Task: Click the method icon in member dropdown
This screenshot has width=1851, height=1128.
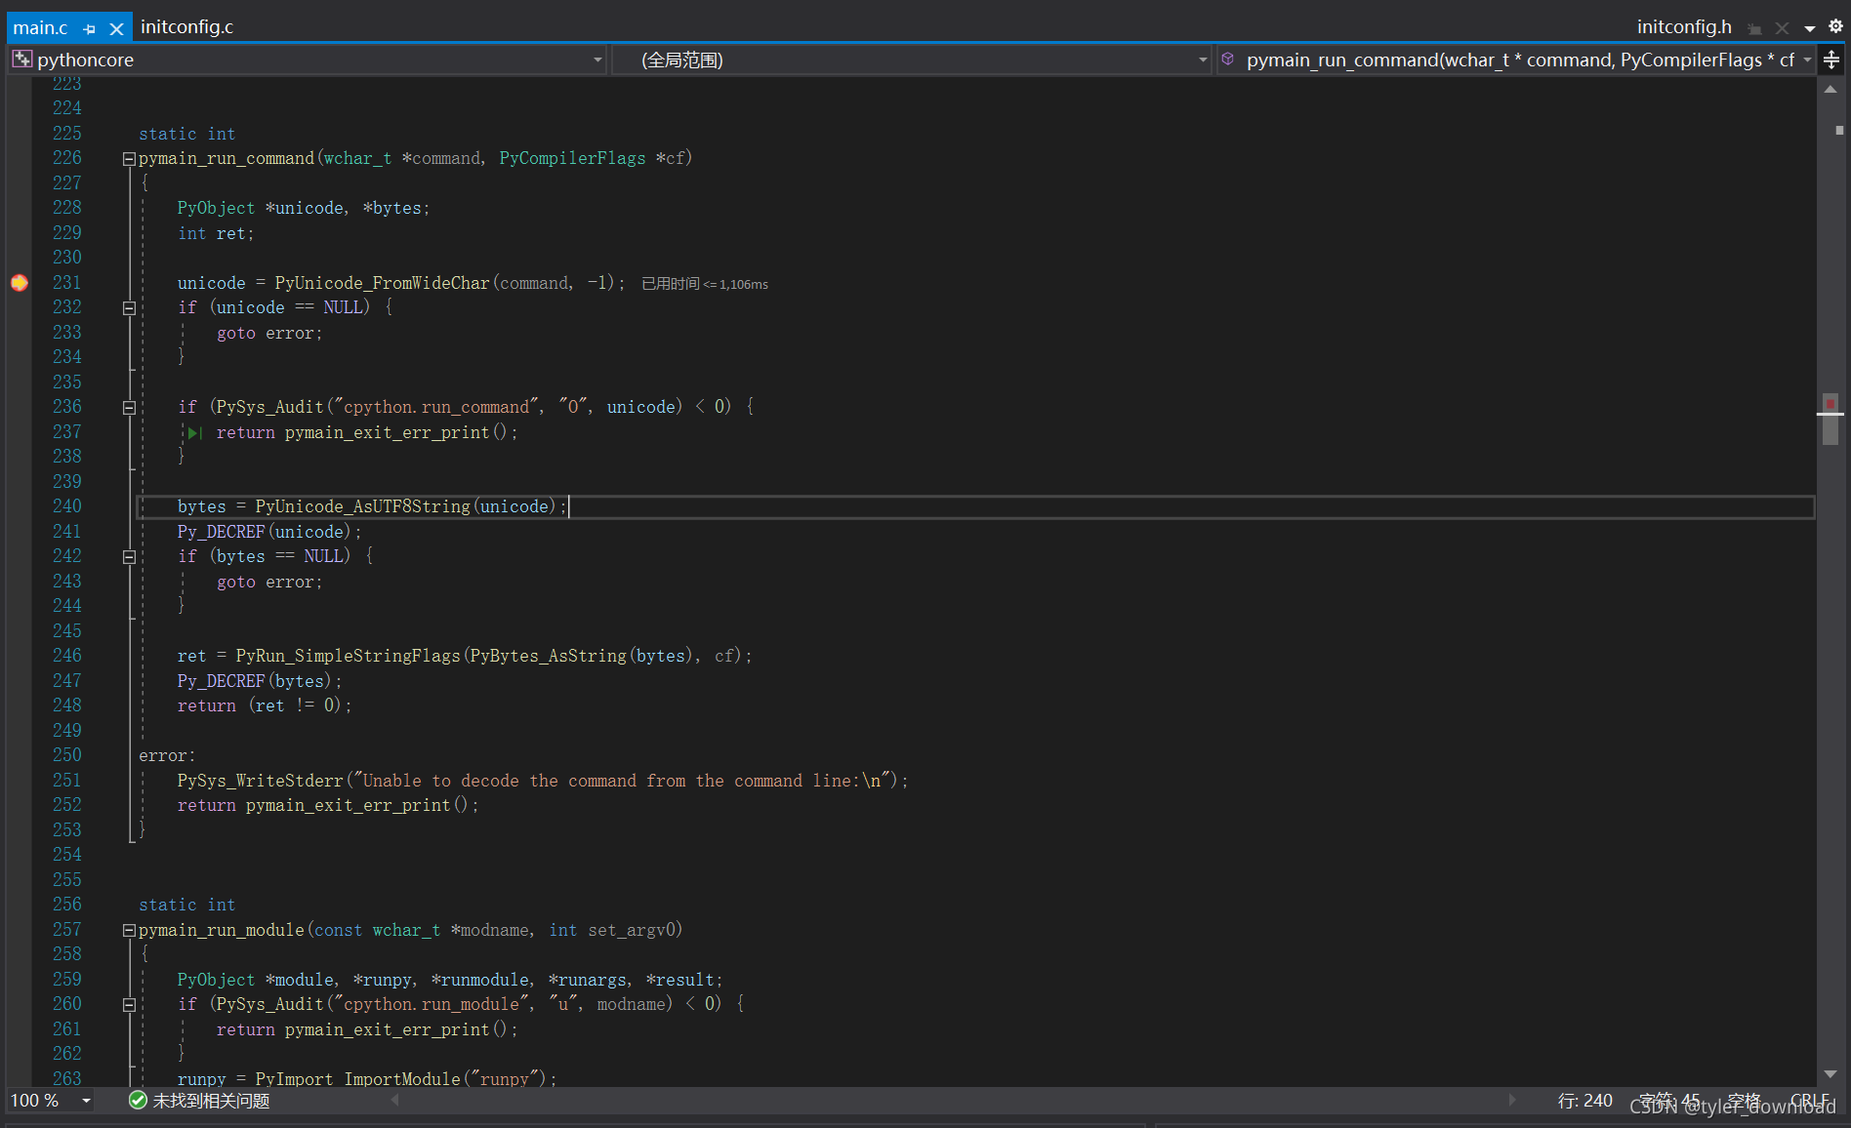Action: pyautogui.click(x=1228, y=60)
